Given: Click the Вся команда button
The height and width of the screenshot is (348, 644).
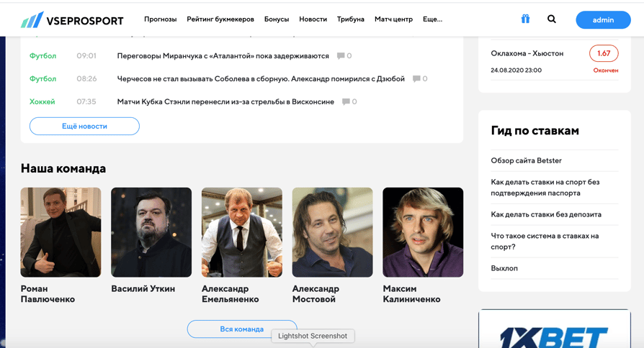Looking at the screenshot, I should 242,329.
